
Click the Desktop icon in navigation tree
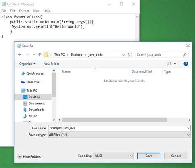coord(25,97)
